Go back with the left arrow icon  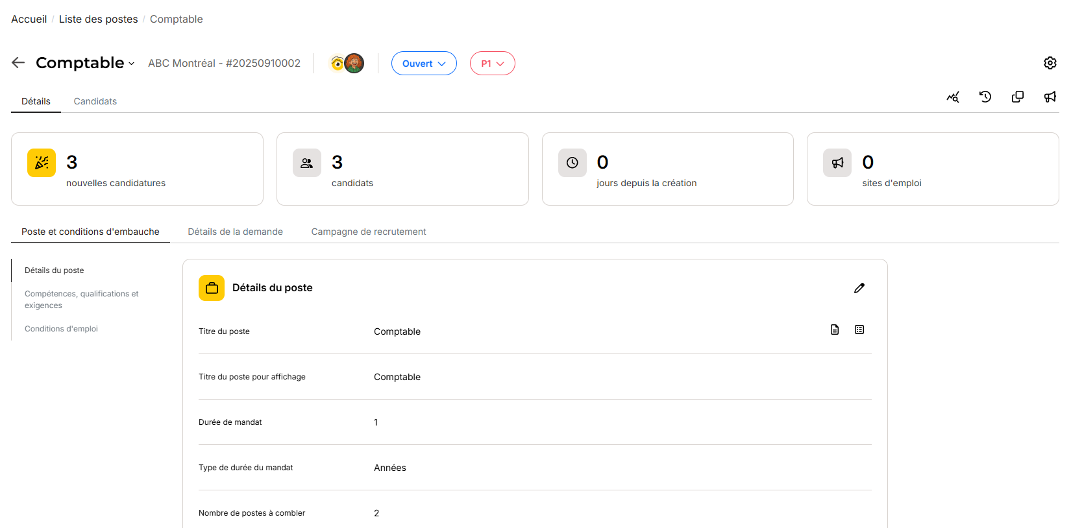click(18, 62)
